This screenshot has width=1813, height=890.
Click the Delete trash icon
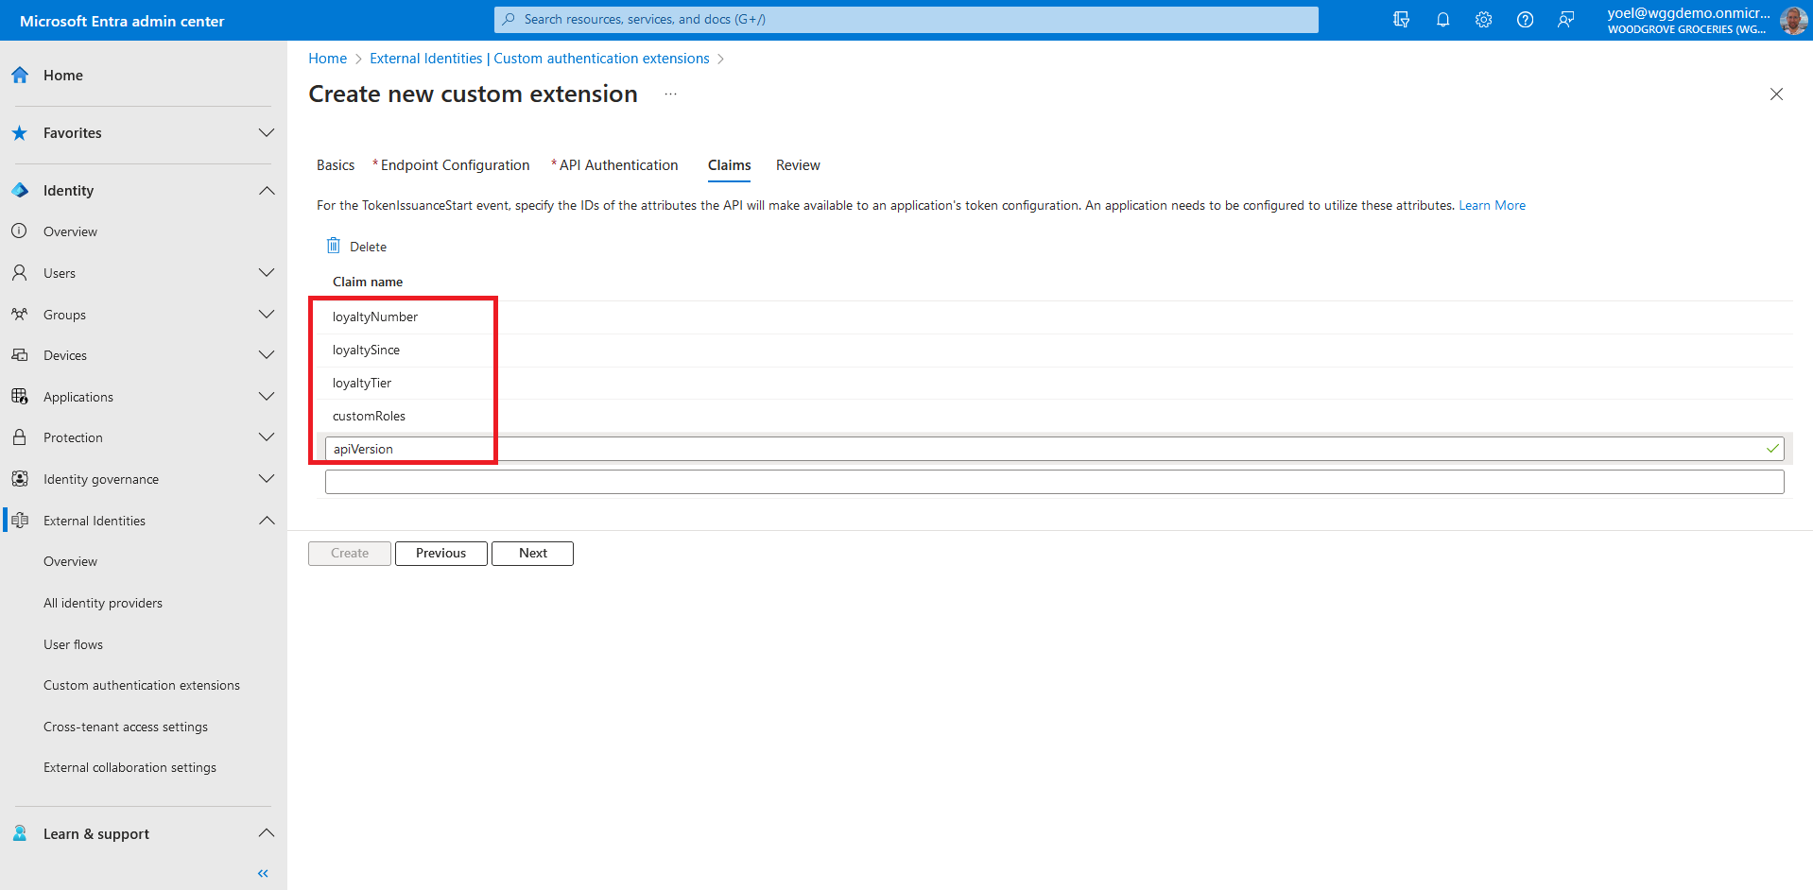pos(334,246)
